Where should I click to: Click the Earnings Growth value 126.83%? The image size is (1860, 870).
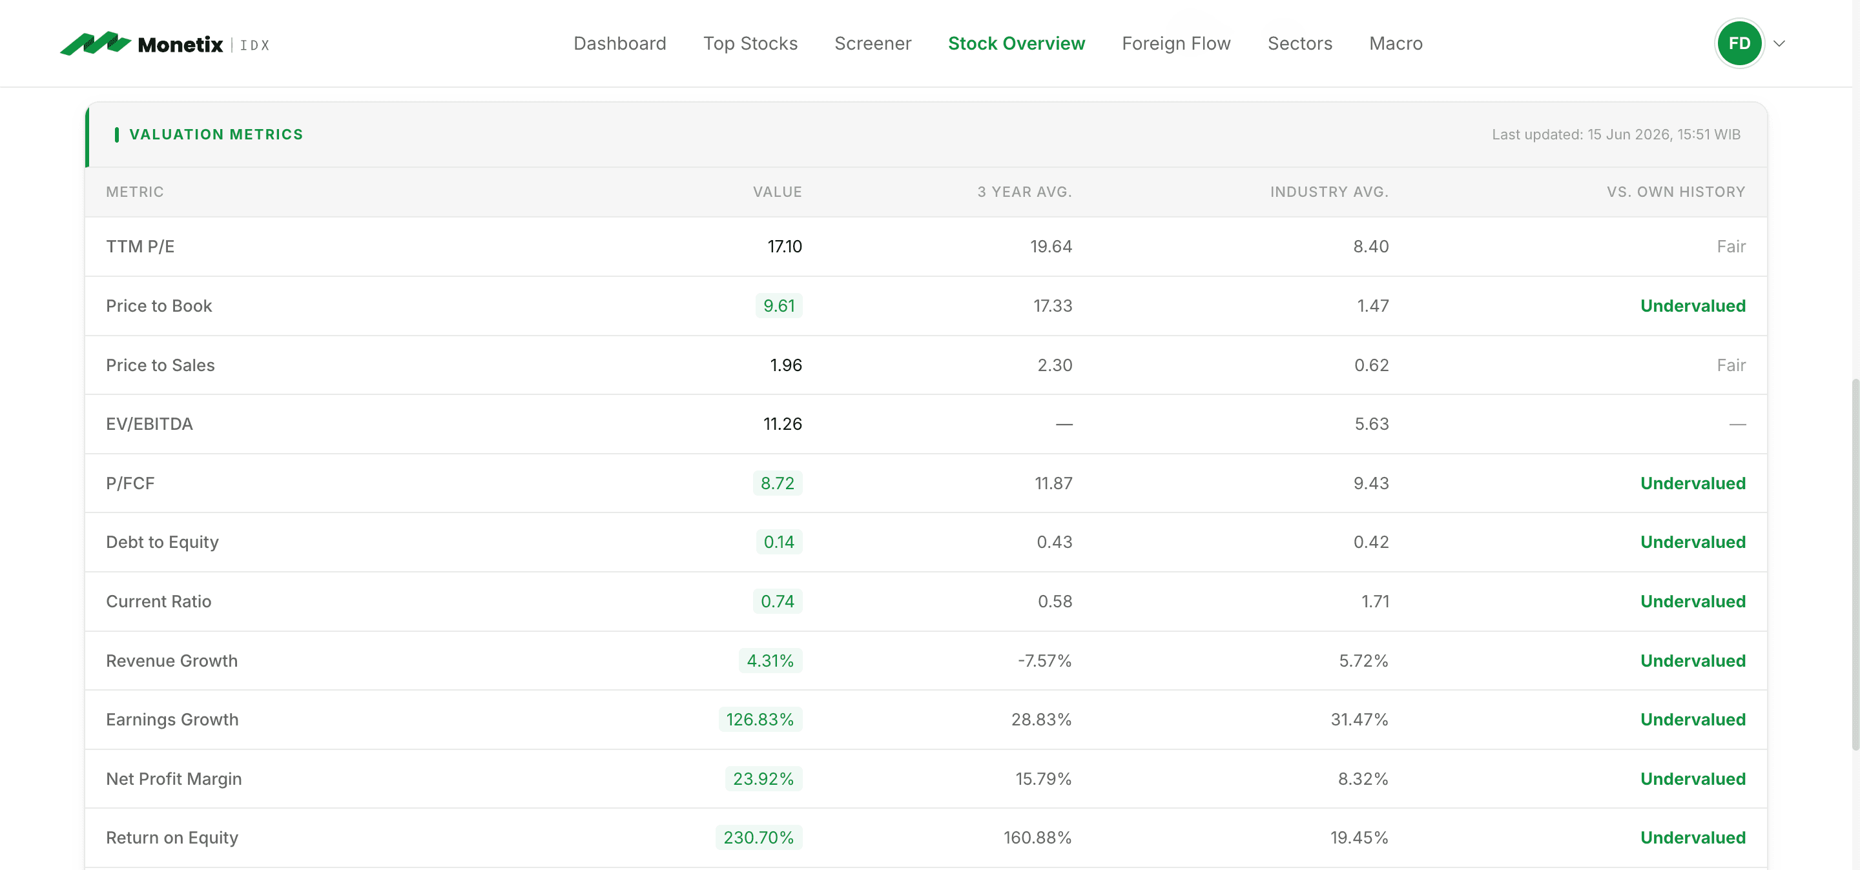click(x=759, y=720)
